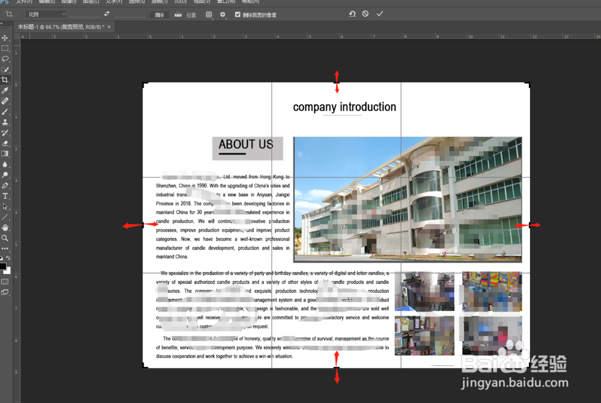Open the 图层(L) menu
This screenshot has width=601, height=403.
[91, 2]
